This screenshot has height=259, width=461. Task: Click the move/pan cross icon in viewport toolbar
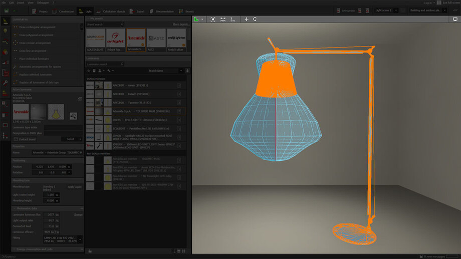246,19
